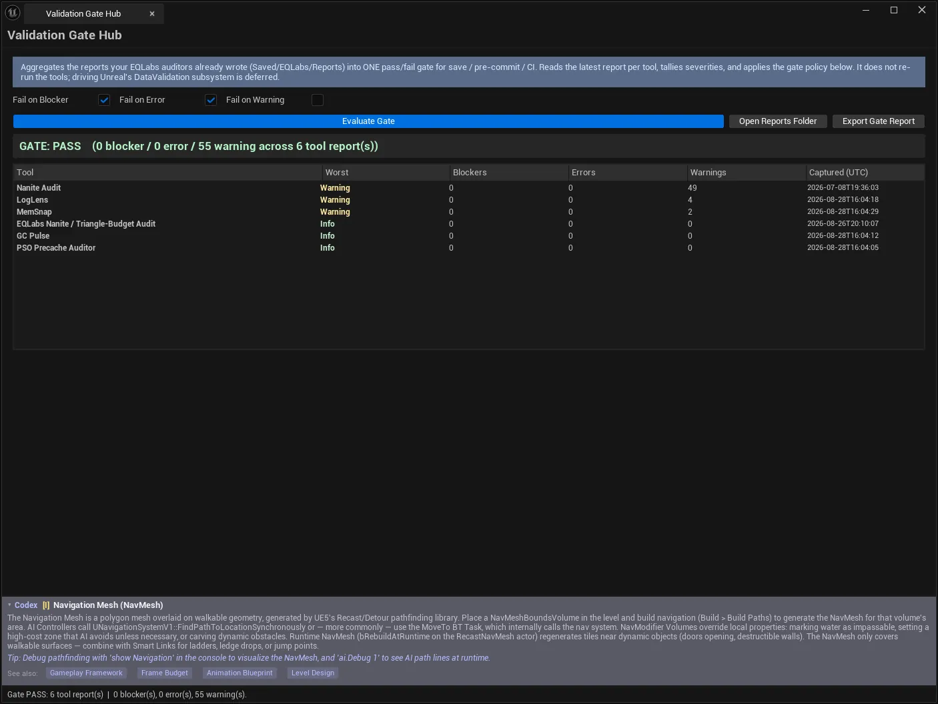938x704 pixels.
Task: Click Export Gate Report
Action: pos(879,121)
